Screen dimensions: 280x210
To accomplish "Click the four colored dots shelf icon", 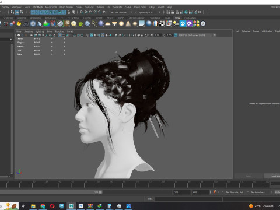I will point(196,24).
